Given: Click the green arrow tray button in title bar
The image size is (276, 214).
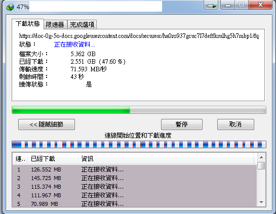Looking at the screenshot, I should 211,5.
